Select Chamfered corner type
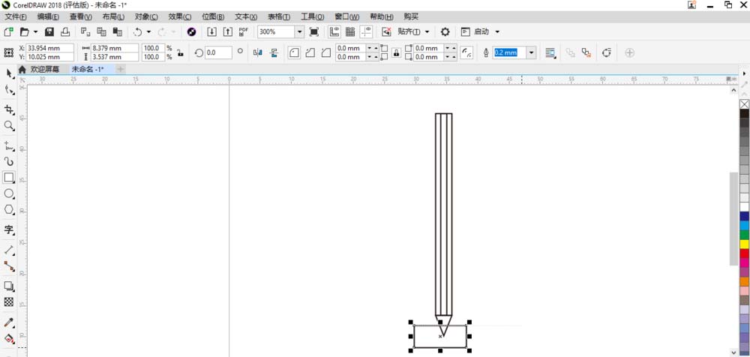 click(326, 52)
